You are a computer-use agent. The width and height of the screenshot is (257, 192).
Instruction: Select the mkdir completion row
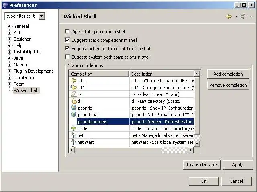click(x=131, y=129)
